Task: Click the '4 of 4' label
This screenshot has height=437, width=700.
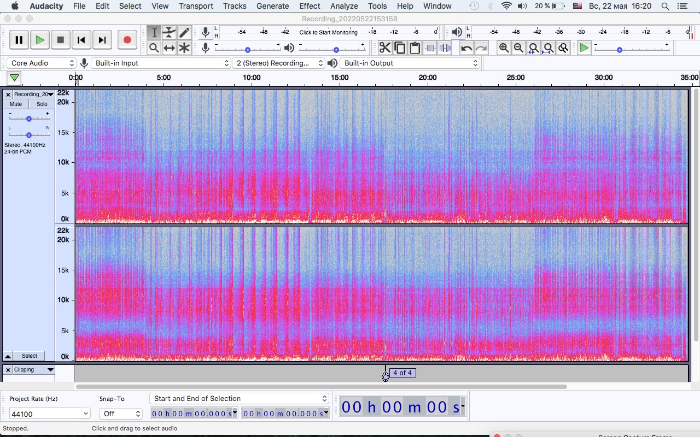Action: click(402, 373)
